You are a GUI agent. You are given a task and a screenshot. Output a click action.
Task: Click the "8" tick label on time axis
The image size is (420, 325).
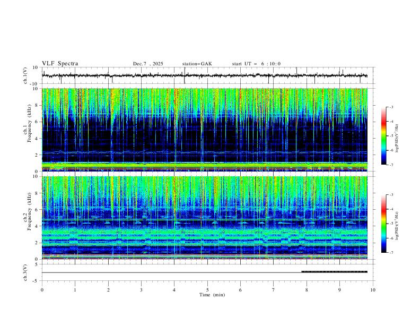tap(307, 290)
